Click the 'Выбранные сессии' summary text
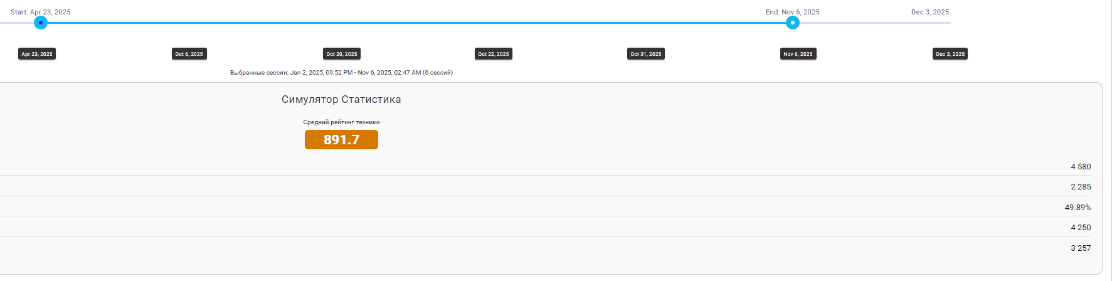The image size is (1112, 281). [x=341, y=73]
